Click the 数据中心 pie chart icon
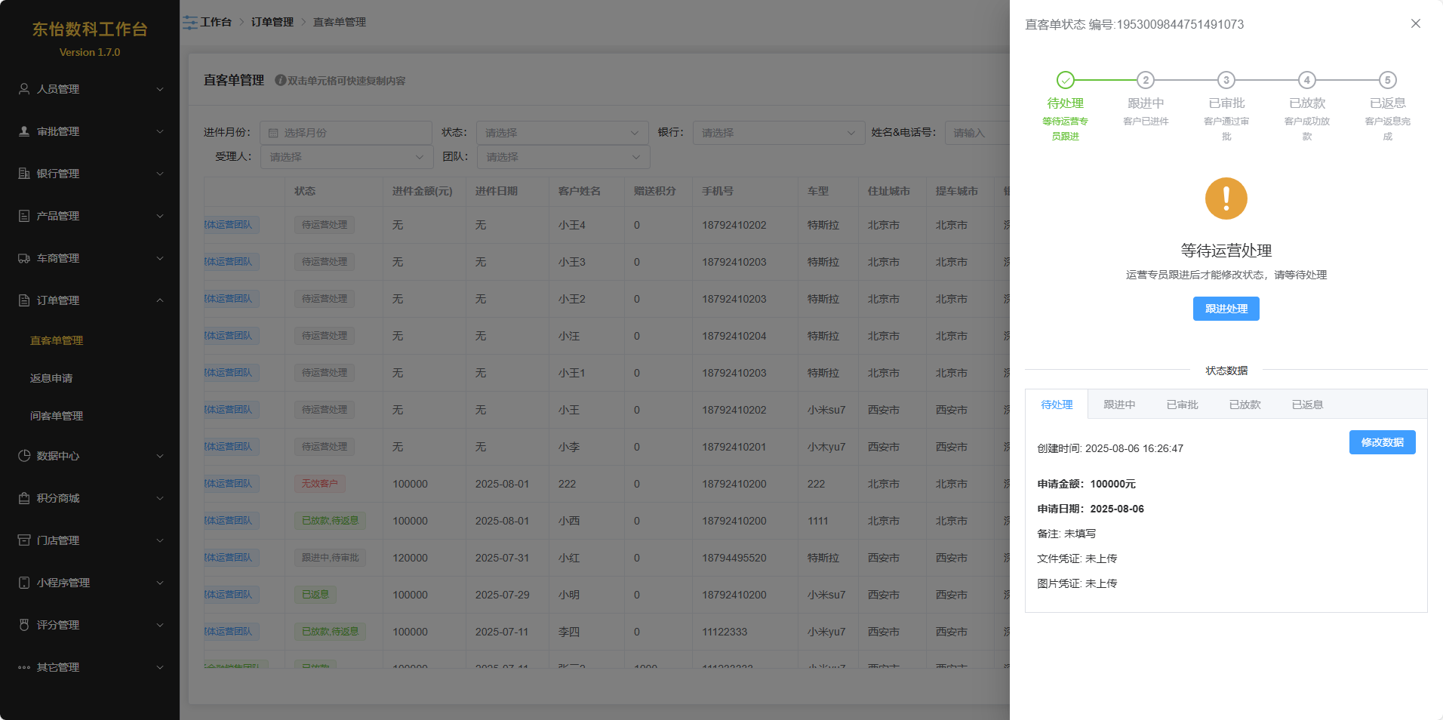The width and height of the screenshot is (1443, 720). [x=24, y=456]
